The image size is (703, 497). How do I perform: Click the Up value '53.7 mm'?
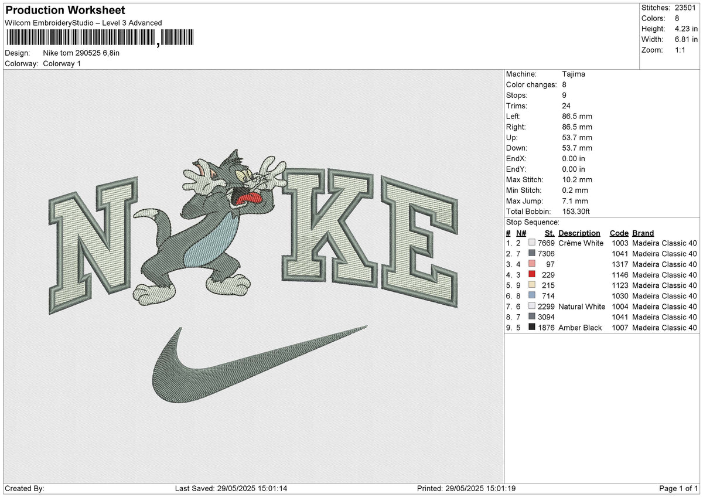pyautogui.click(x=577, y=137)
